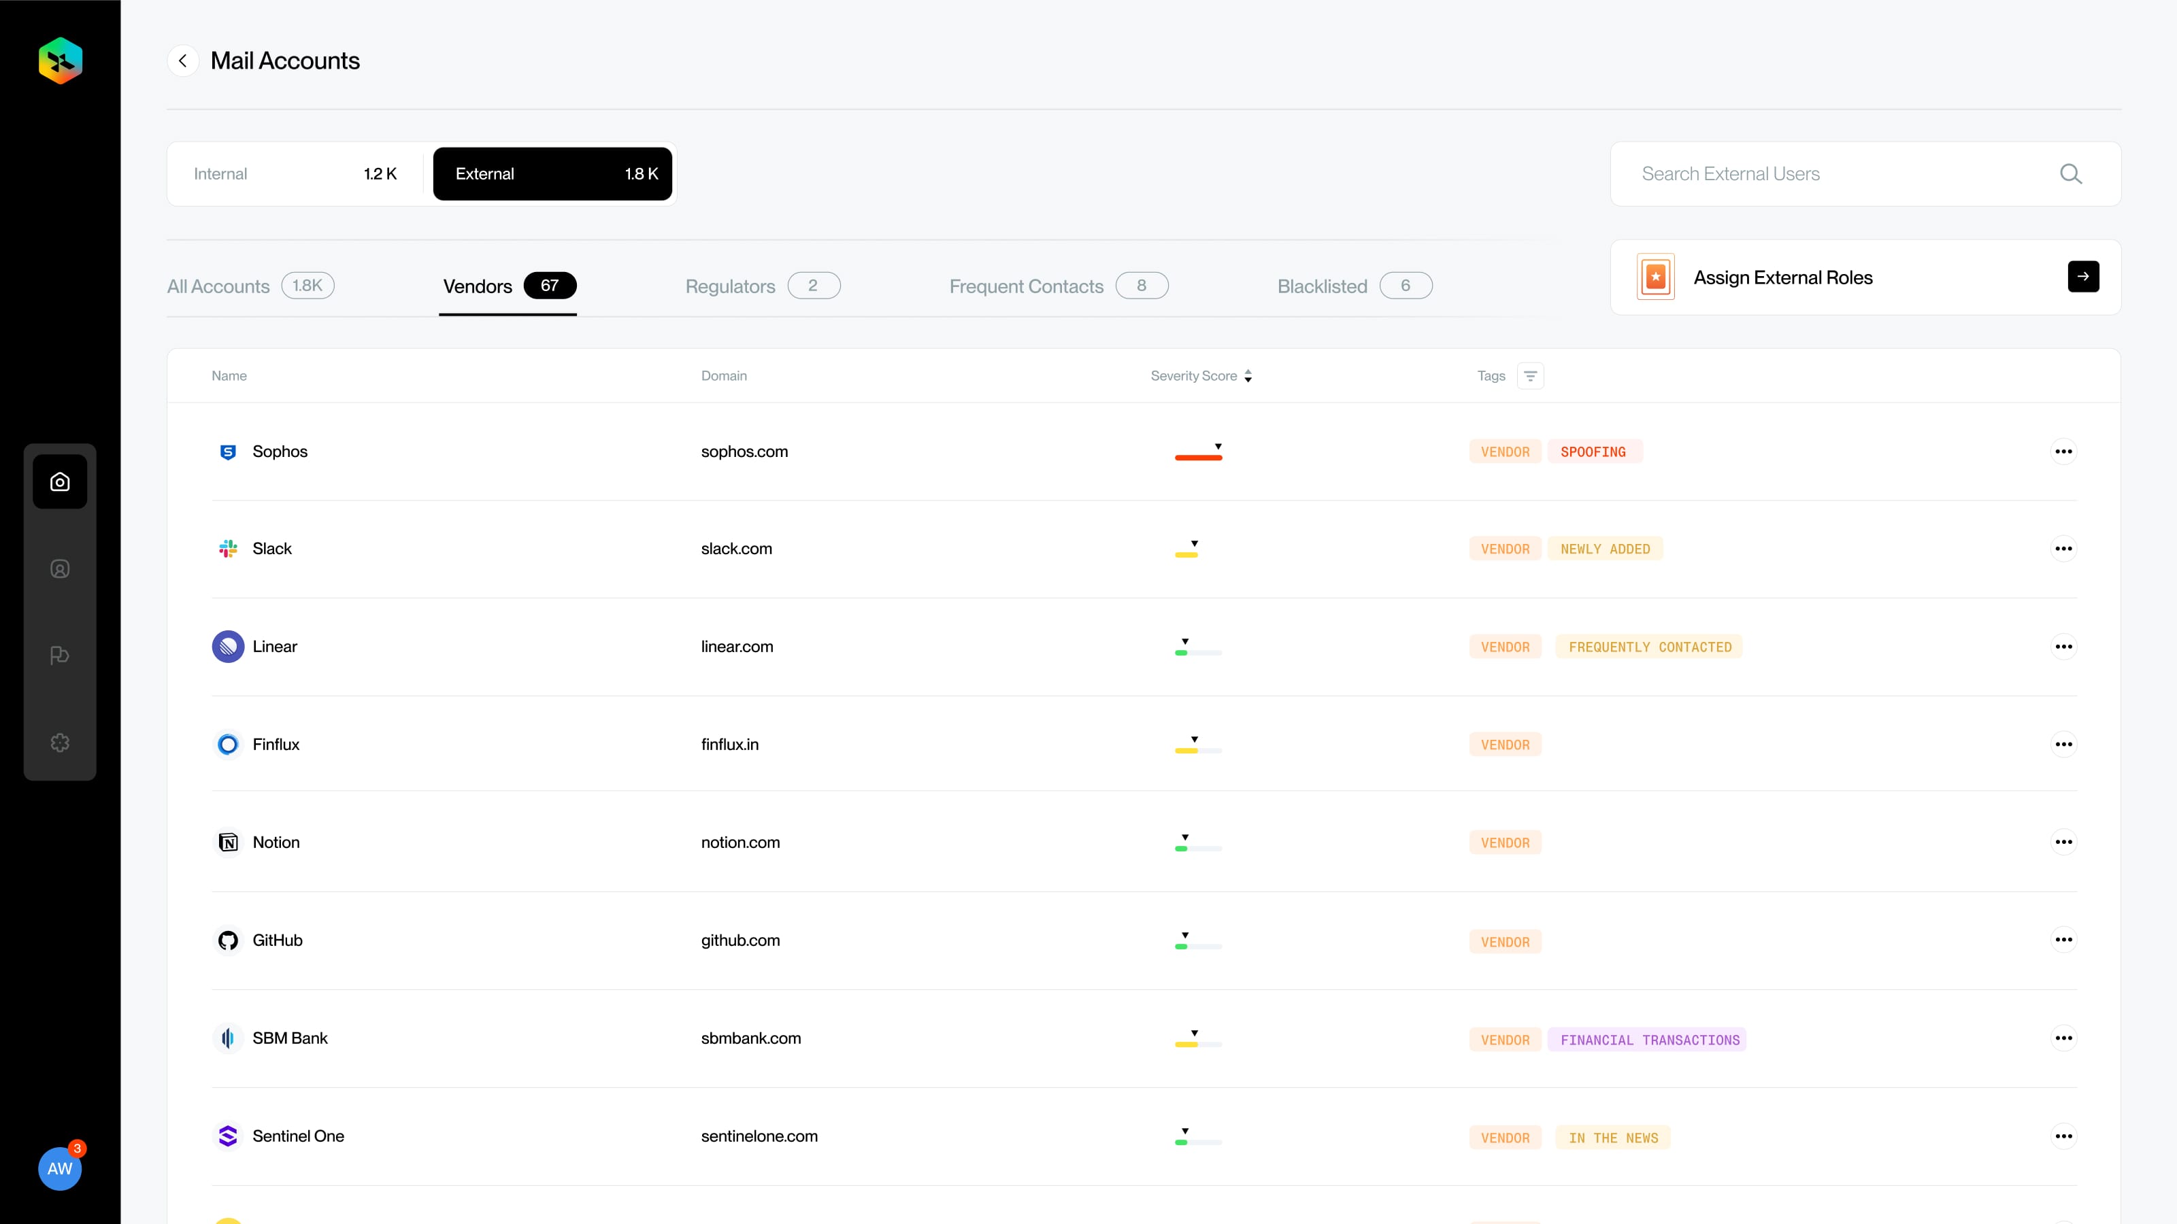Open more options for Slack row
The height and width of the screenshot is (1224, 2177).
point(2064,548)
